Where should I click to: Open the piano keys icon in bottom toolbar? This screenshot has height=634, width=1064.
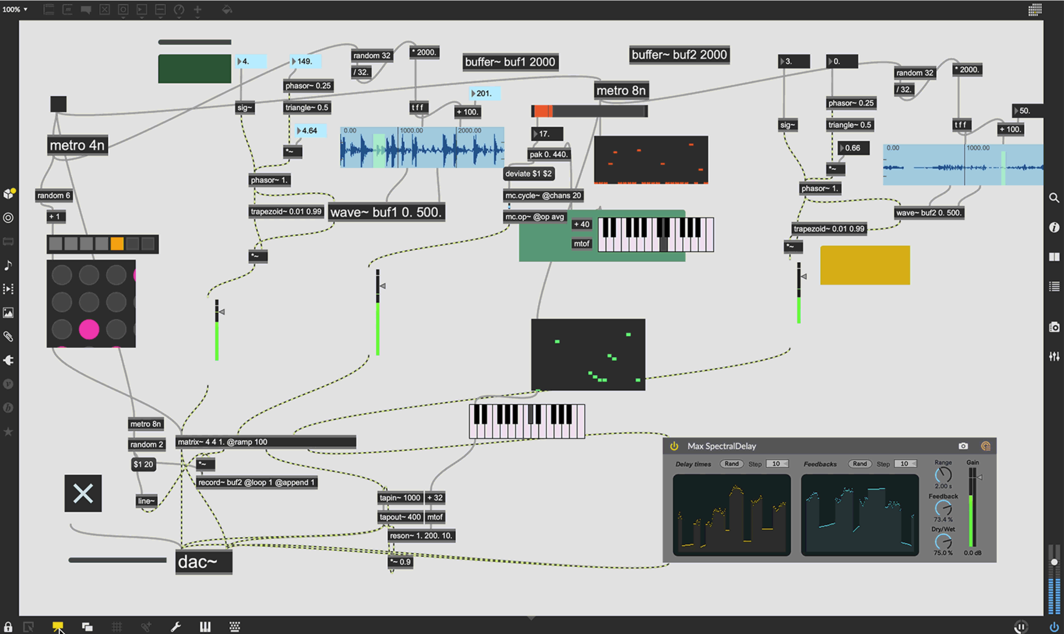click(205, 627)
